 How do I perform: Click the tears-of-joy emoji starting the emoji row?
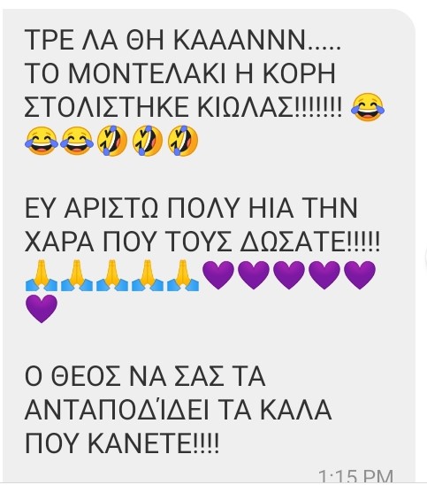(42, 141)
